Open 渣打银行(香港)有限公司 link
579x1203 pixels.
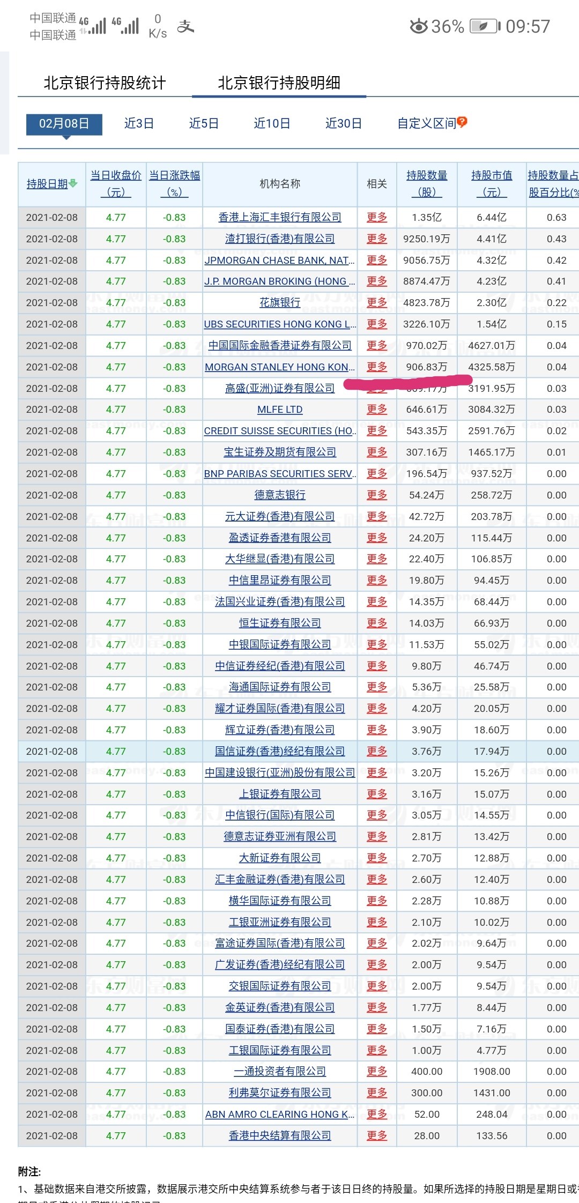tap(280, 239)
